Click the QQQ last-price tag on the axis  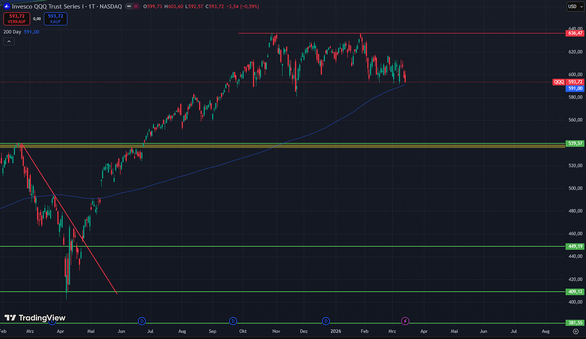coord(559,82)
